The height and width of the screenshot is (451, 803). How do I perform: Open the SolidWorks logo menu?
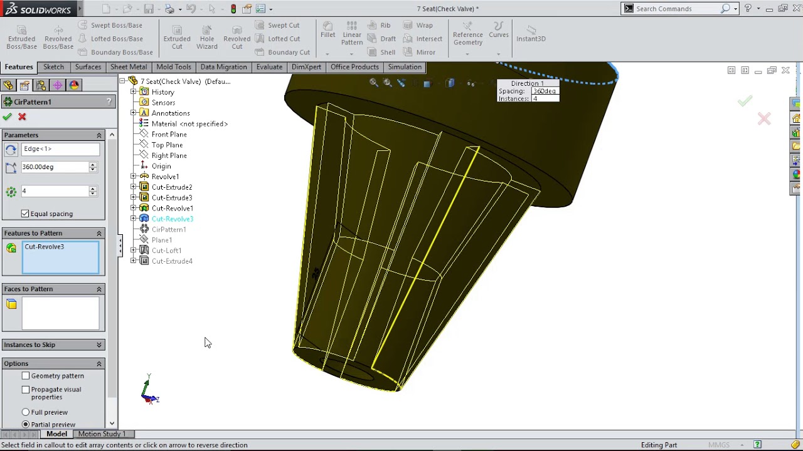point(38,9)
